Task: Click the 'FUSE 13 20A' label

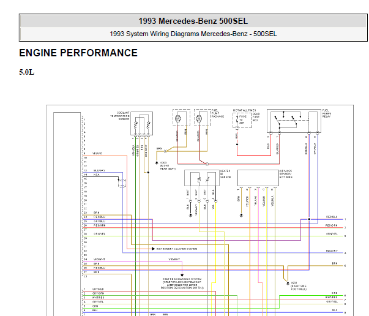Action: click(242, 119)
